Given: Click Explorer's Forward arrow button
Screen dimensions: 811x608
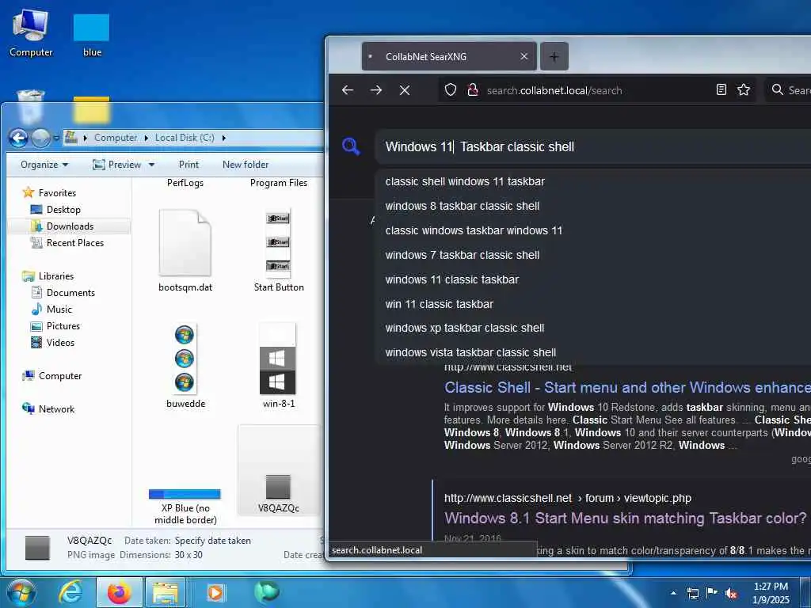Looking at the screenshot, I should tap(40, 138).
